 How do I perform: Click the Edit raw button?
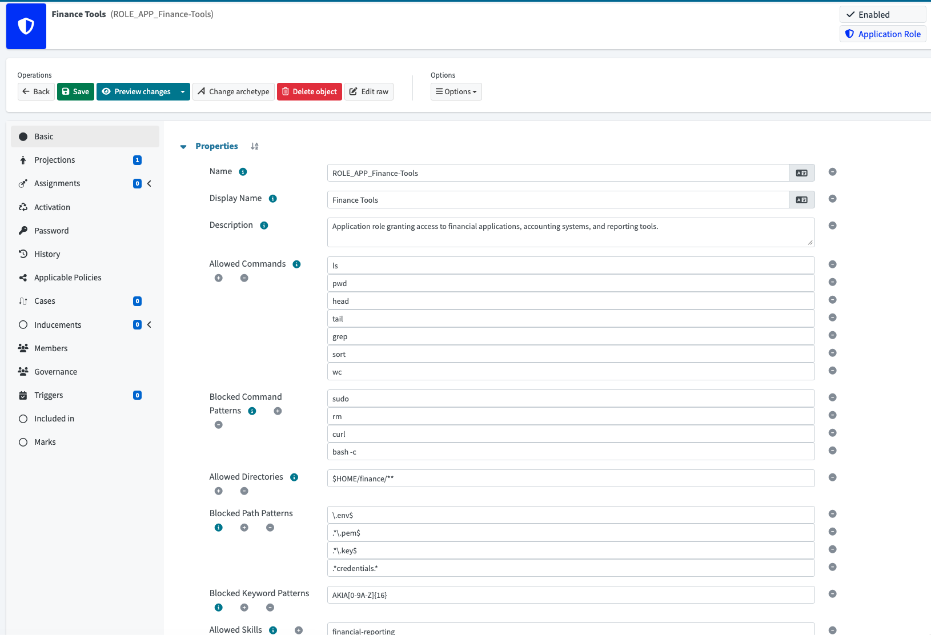(x=368, y=91)
